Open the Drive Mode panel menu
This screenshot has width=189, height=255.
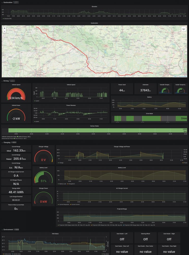[149, 114]
